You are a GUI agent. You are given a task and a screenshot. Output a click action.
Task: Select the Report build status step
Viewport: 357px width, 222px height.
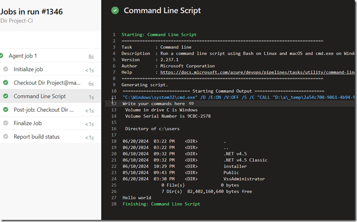pos(50,137)
